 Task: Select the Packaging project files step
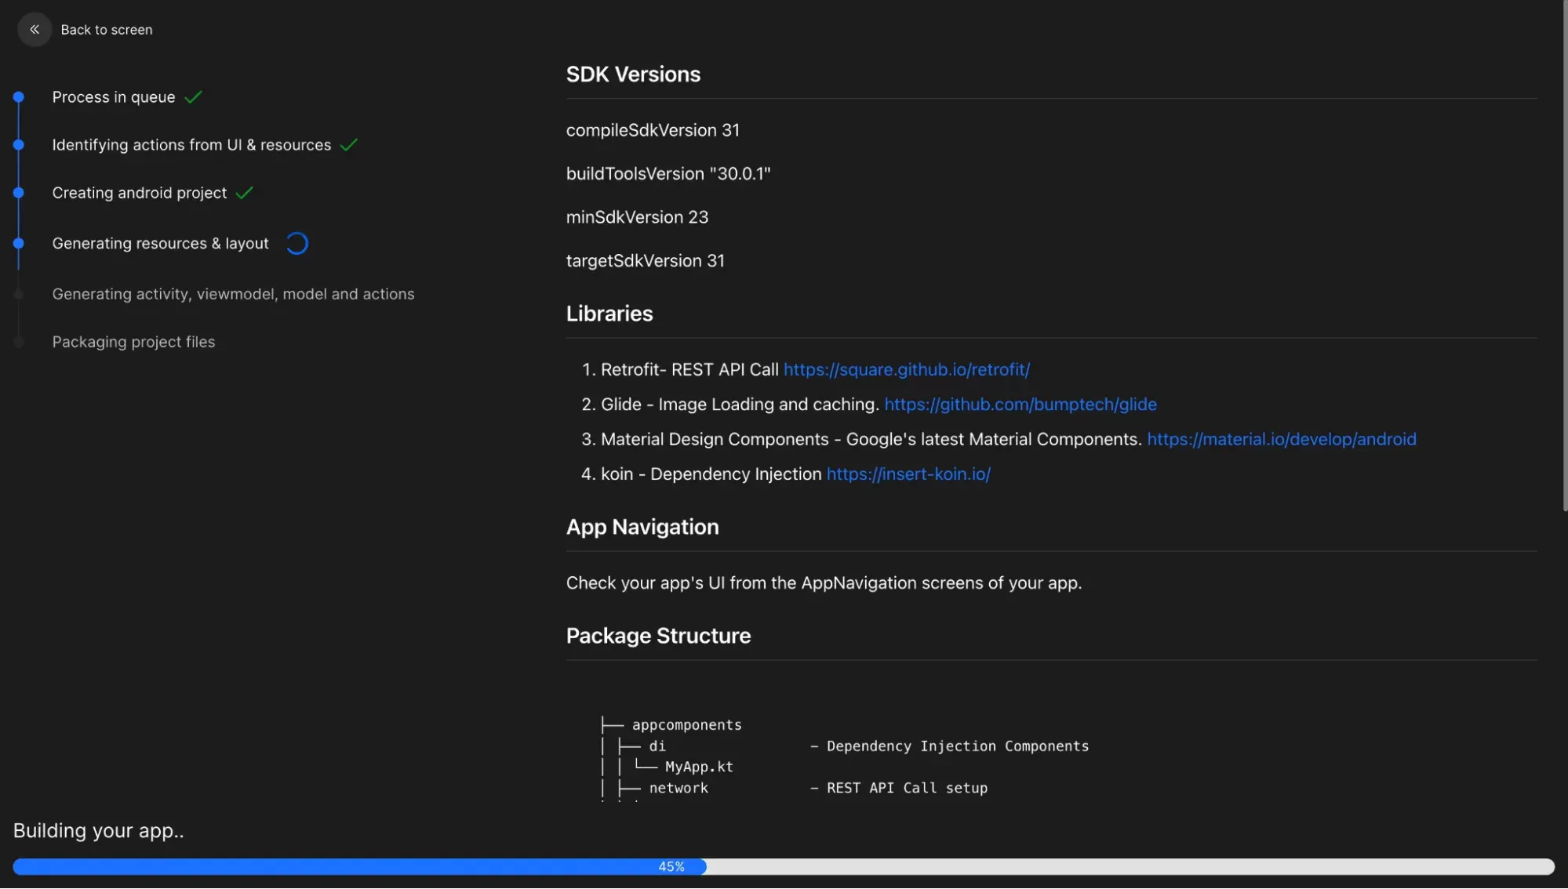(133, 343)
